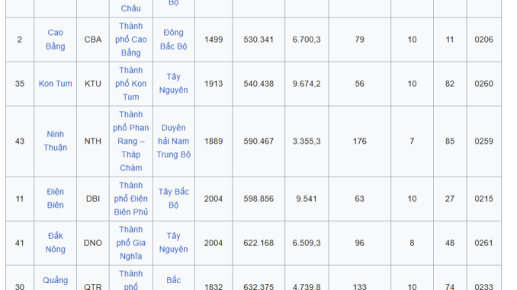Open the Kon Tum province link
The image size is (517, 290).
point(55,84)
